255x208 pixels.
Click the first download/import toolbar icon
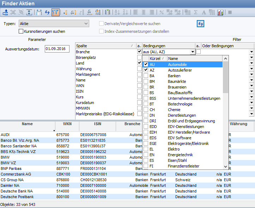[x=5, y=12]
